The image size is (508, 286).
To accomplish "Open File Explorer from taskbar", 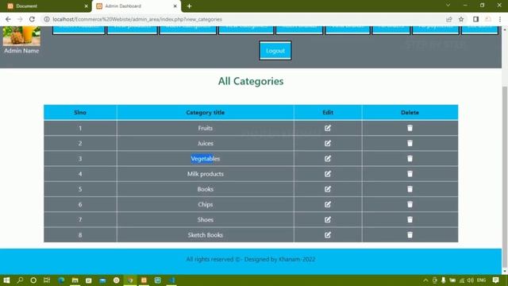I will tap(75, 280).
